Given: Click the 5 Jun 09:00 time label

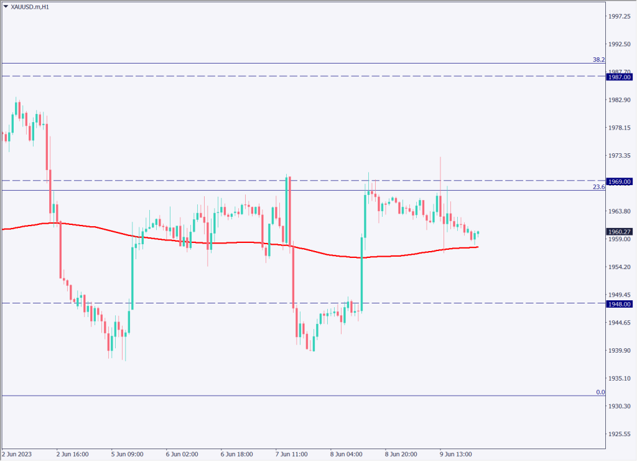Looking at the screenshot, I should click(128, 454).
